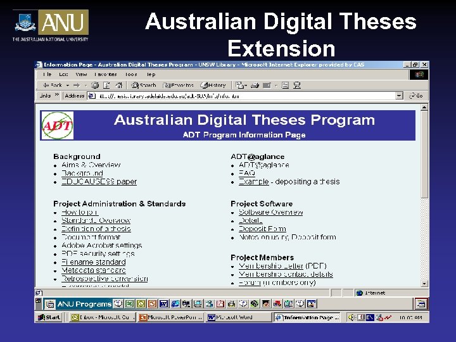Image resolution: width=456 pixels, height=342 pixels.
Task: Click the Start button on the taskbar
Action: [49, 317]
